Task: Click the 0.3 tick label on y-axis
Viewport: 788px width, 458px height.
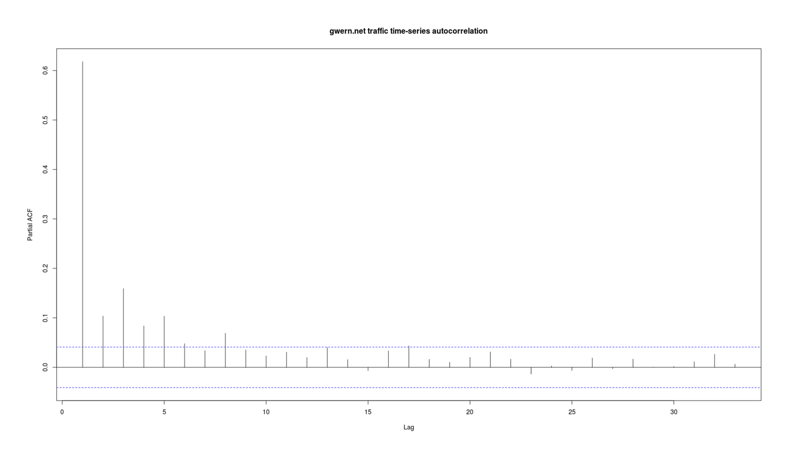Action: click(46, 219)
